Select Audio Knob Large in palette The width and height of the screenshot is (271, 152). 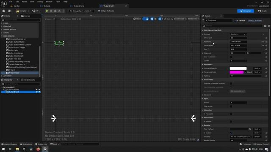click(16, 53)
